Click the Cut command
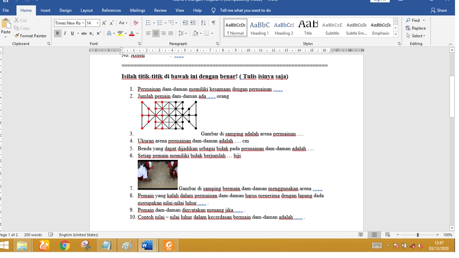The height and width of the screenshot is (258, 459). click(x=20, y=20)
